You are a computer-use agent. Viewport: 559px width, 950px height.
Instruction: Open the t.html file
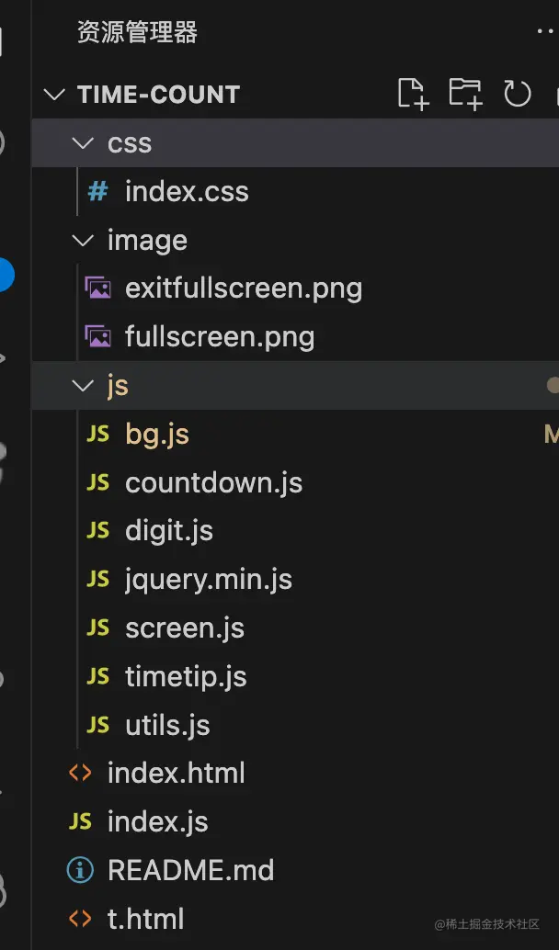[145, 919]
